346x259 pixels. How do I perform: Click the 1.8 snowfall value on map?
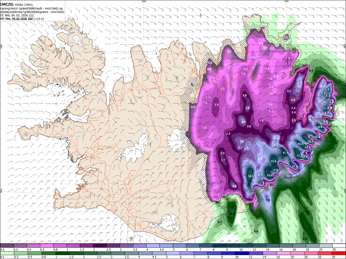[288, 58]
